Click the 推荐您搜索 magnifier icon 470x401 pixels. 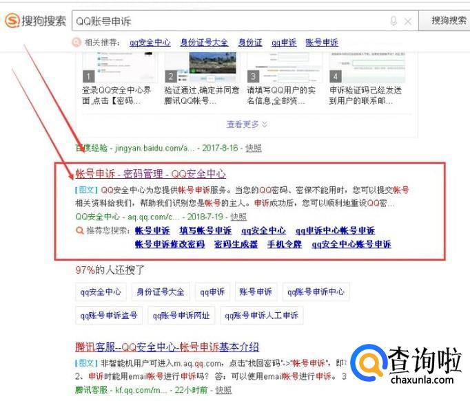[x=80, y=230]
